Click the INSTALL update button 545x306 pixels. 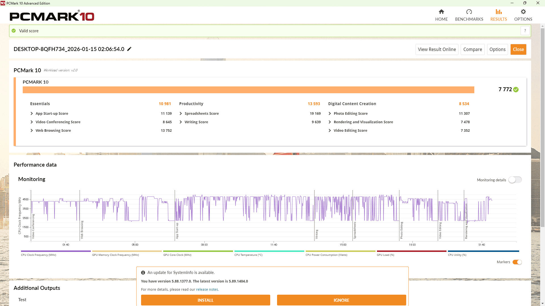click(x=205, y=300)
